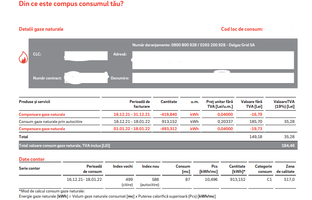
Task: Select the 'Consum gaze naturale prin autocitire' row
Action: tap(157, 122)
